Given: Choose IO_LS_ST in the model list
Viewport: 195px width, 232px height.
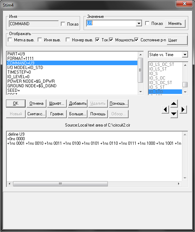Looking at the screenshot, I should click(x=165, y=69).
